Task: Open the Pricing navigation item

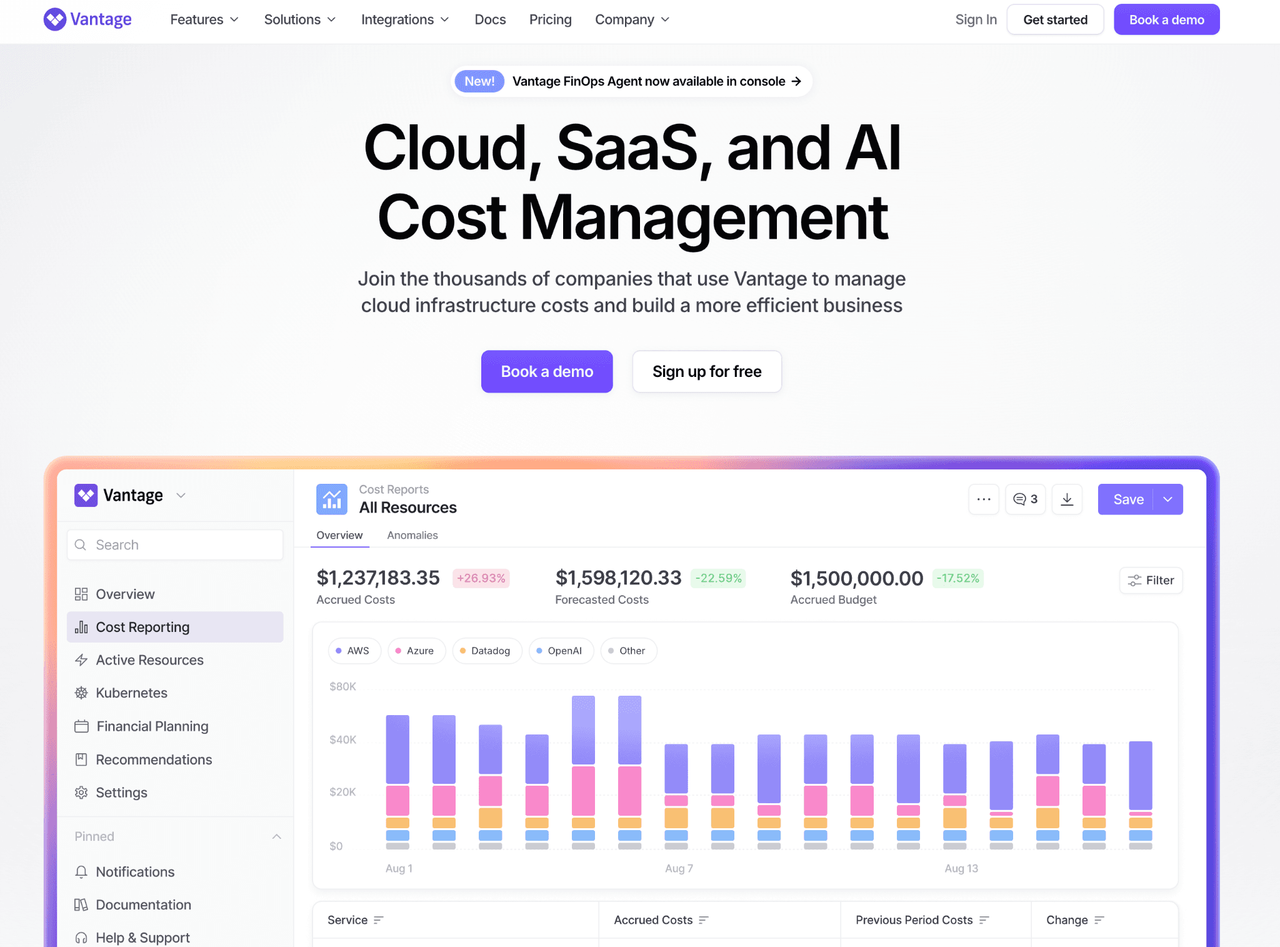Action: coord(550,19)
